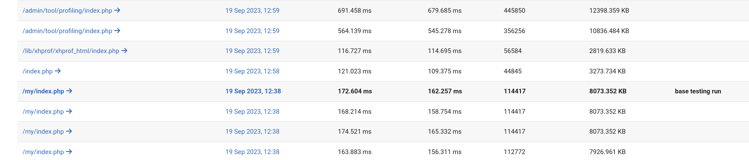749x160 pixels.
Task: Click arrow icon on bold /my/index.php base run
Action: [69, 91]
